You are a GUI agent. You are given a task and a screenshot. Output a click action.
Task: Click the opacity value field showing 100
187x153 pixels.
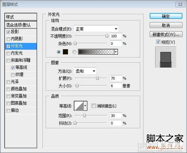116,36
